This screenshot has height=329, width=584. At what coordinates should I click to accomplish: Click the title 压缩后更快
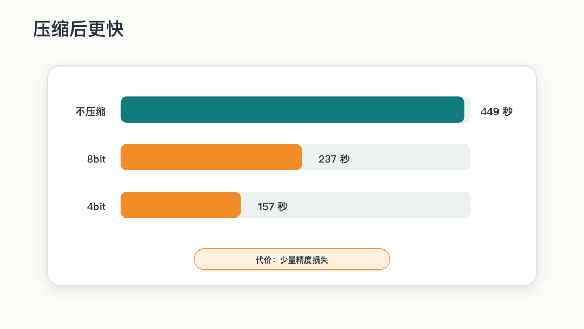click(78, 29)
